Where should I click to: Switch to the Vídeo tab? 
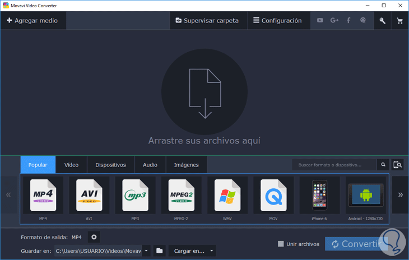click(71, 165)
